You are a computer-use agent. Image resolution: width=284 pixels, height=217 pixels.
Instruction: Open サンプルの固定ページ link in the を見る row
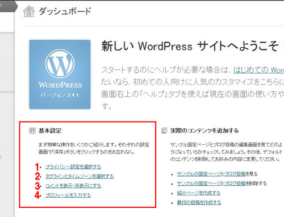click(x=199, y=174)
